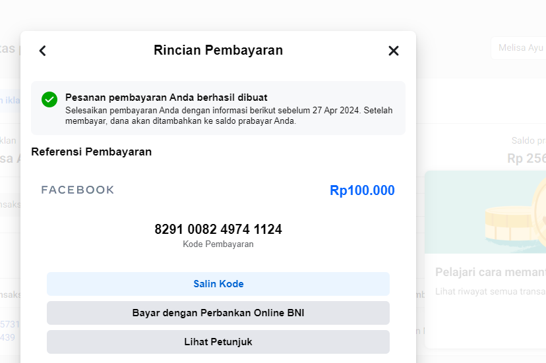Click the Kode Pembayaran label

coord(218,244)
